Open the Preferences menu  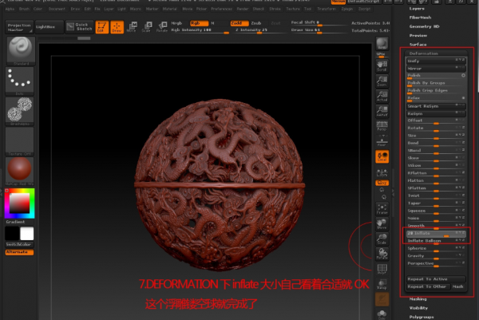pos(221,9)
